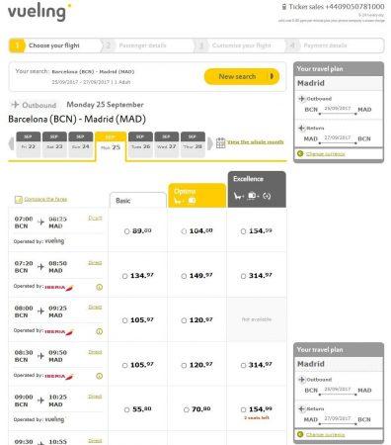Open the calendar icon for whole month
391x445 pixels.
coord(220,142)
